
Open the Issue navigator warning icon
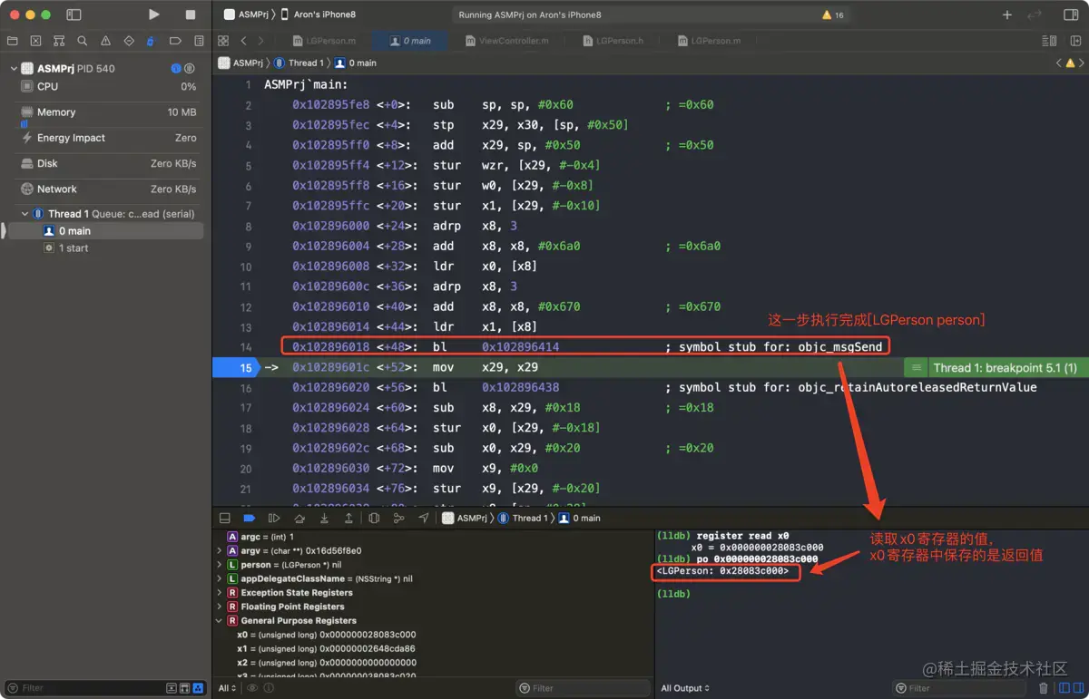tap(106, 41)
